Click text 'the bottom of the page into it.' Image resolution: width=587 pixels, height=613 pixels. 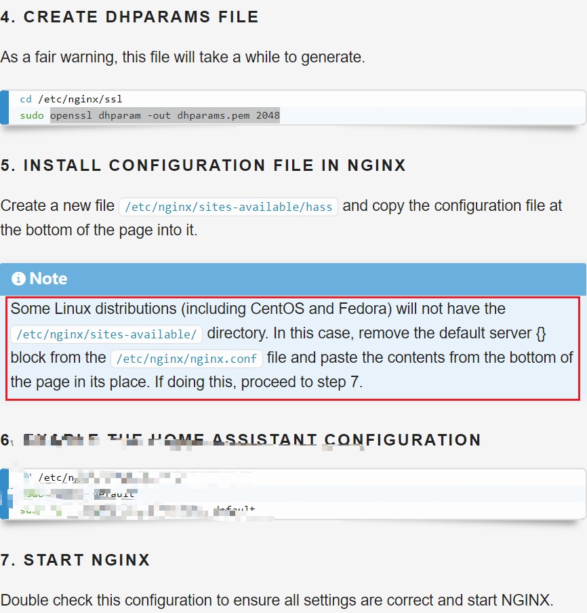coord(99,230)
